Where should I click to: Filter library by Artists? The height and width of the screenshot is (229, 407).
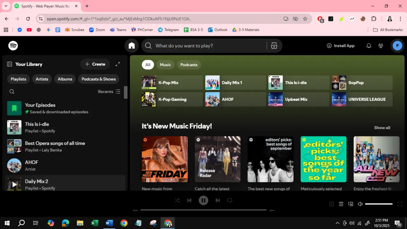coord(42,79)
